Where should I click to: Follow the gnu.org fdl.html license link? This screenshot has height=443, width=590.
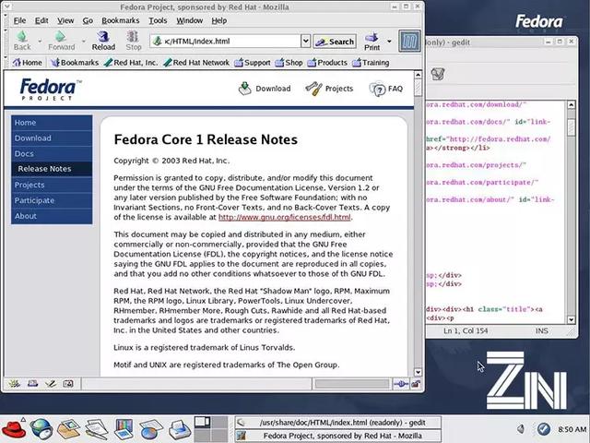point(285,218)
